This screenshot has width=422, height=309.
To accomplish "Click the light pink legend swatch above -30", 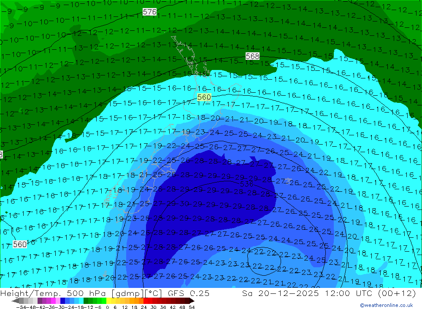I will (x=58, y=301).
